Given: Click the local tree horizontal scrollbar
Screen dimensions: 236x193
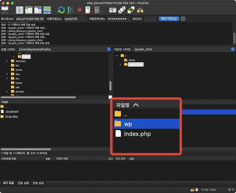Looking at the screenshot, I should click(38, 97).
